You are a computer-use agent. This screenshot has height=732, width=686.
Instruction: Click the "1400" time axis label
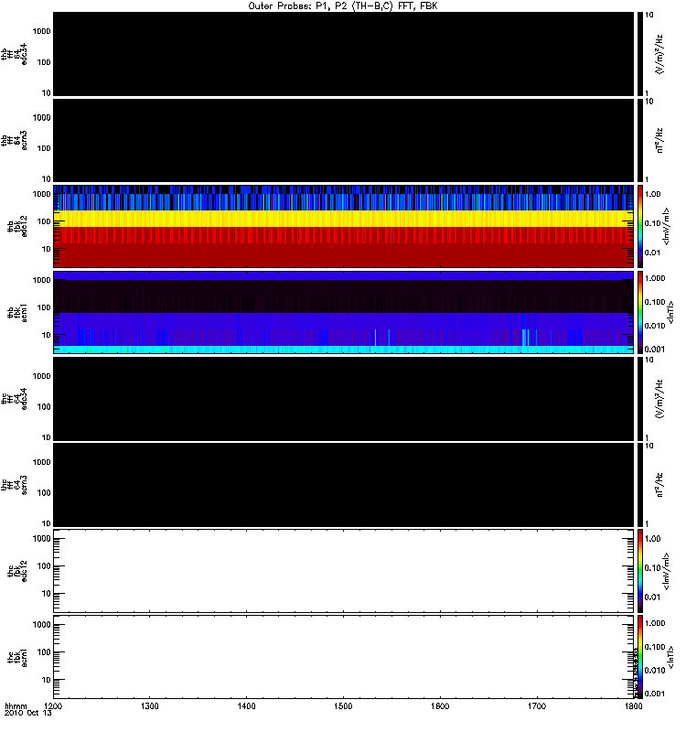246,706
